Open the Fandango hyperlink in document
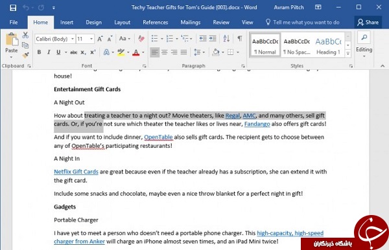Viewport: 389px width, 250px height. [x=257, y=124]
